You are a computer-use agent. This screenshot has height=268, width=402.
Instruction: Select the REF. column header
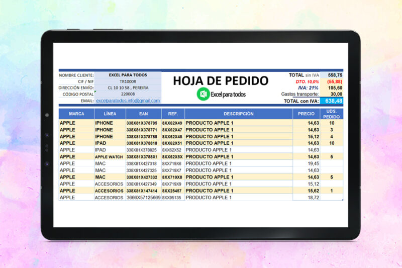pos(173,114)
